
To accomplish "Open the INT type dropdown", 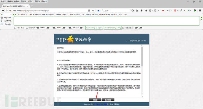I will [6, 14].
